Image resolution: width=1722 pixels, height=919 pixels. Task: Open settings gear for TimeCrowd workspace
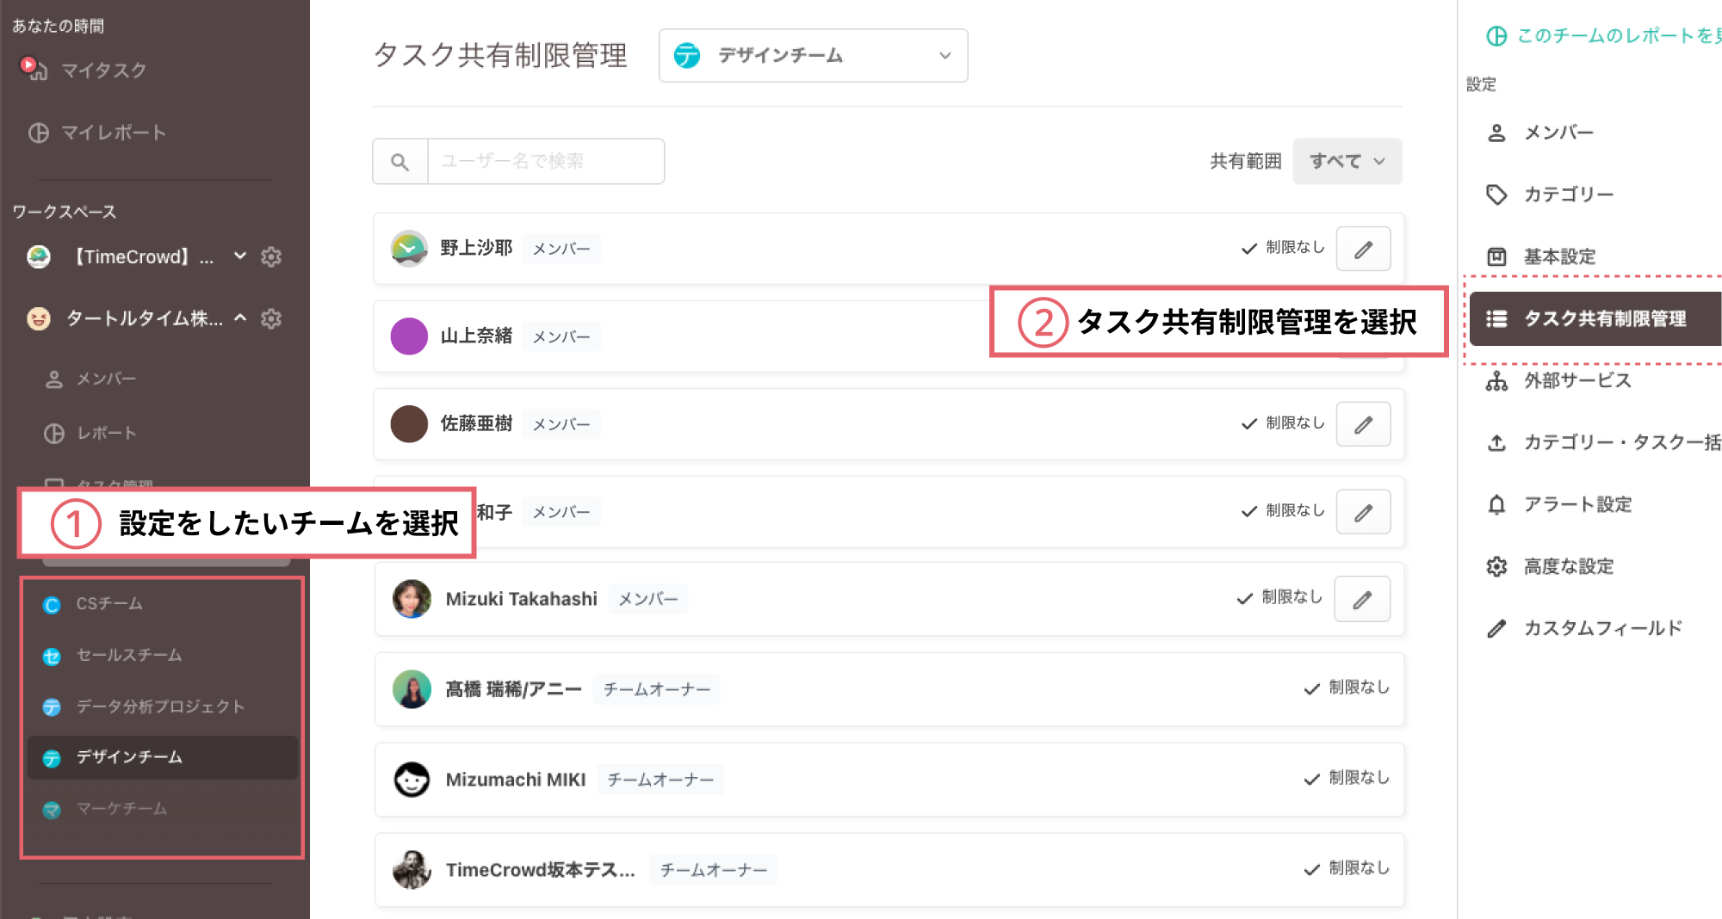[x=271, y=256]
